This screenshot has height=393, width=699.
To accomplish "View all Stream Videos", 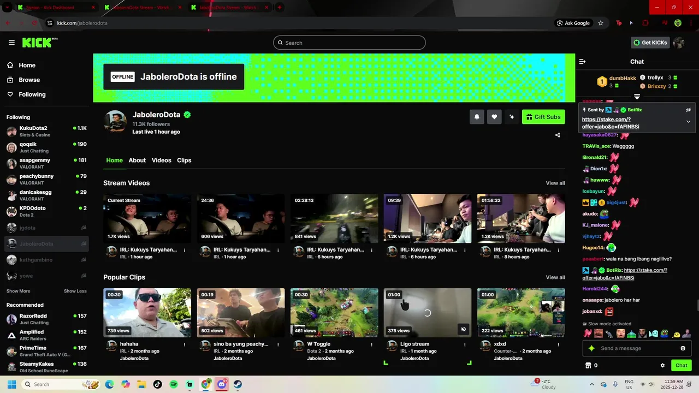I will pyautogui.click(x=555, y=183).
